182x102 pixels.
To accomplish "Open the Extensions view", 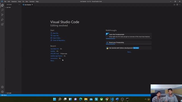I will click(x=2, y=24).
